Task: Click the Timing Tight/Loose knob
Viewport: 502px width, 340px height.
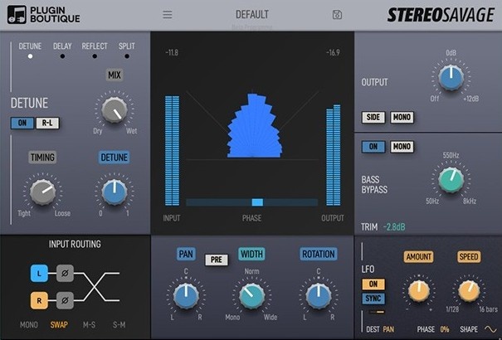Action: 42,192
